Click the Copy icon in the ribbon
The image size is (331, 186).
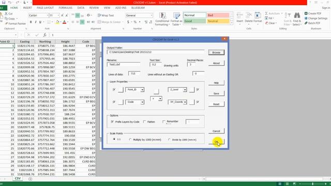click(6, 19)
